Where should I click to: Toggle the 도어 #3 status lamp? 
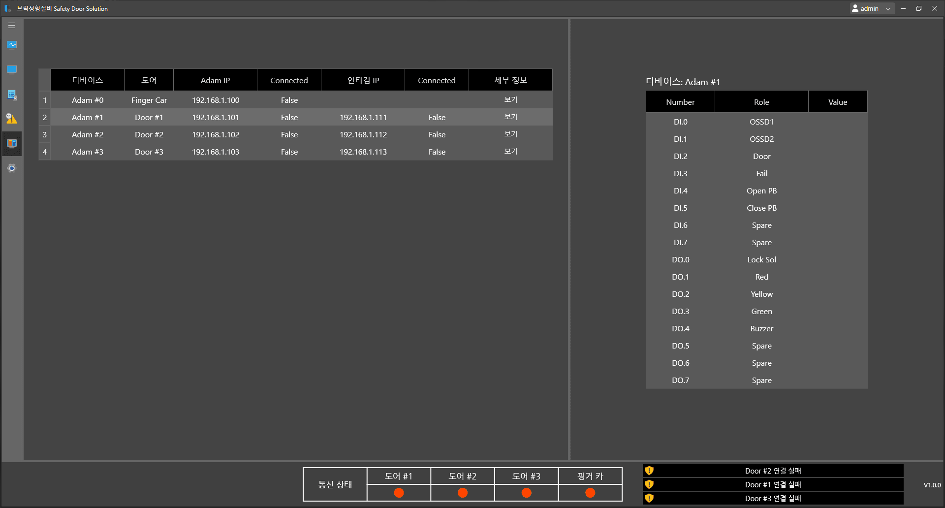point(526,492)
